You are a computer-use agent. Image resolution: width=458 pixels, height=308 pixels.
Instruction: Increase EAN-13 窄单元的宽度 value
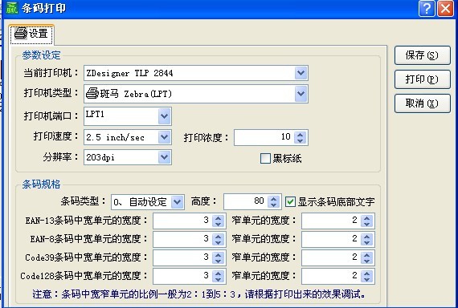(x=367, y=217)
